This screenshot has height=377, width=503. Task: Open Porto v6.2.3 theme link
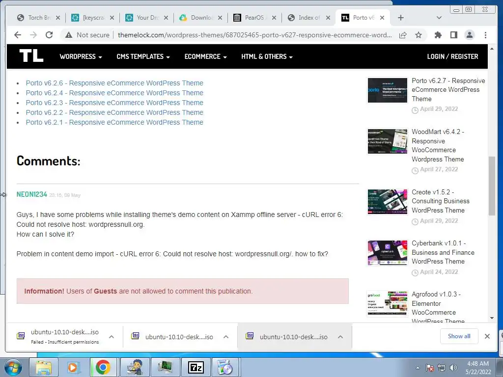pyautogui.click(x=114, y=103)
